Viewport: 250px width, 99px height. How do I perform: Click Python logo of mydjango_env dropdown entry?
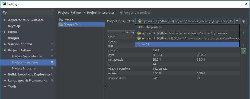tap(139, 38)
